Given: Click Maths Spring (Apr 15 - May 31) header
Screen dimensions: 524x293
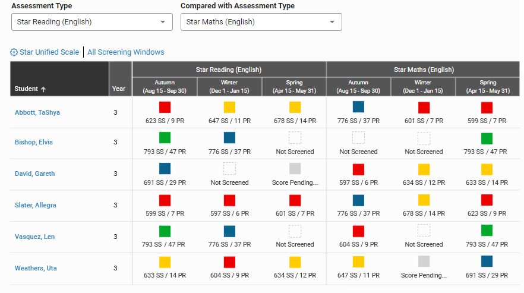Looking at the screenshot, I should (x=488, y=87).
